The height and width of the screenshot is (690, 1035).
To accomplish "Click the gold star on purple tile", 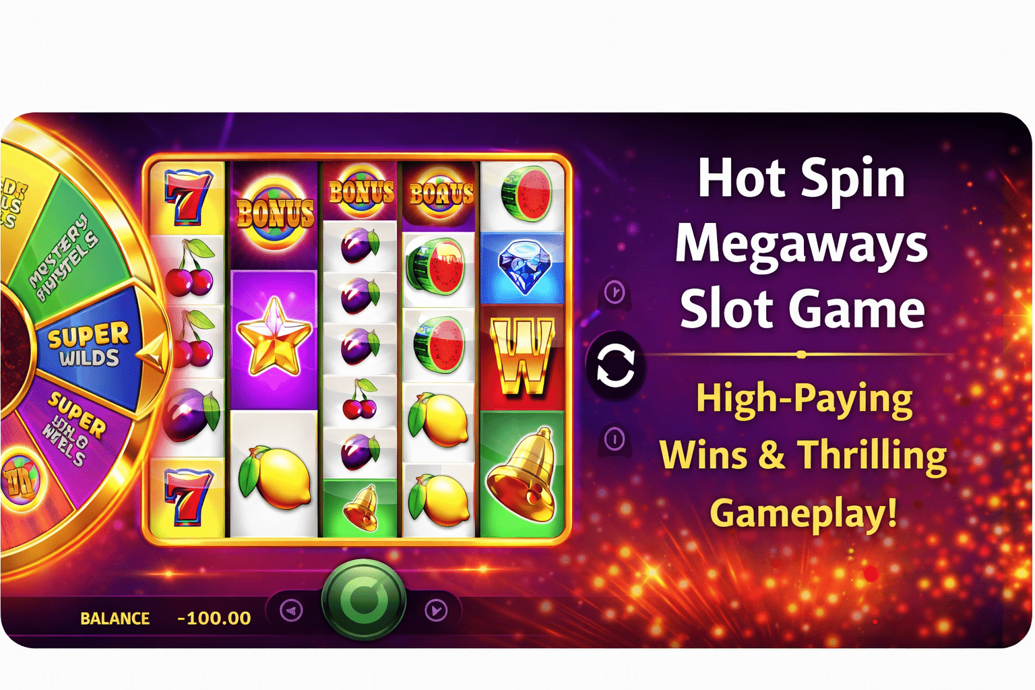I will pos(274,337).
